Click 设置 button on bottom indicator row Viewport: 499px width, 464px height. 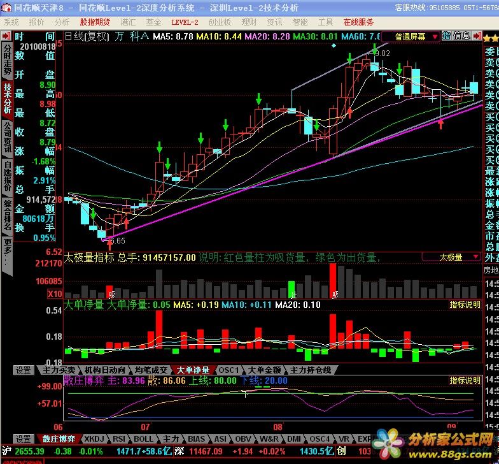coord(23,439)
